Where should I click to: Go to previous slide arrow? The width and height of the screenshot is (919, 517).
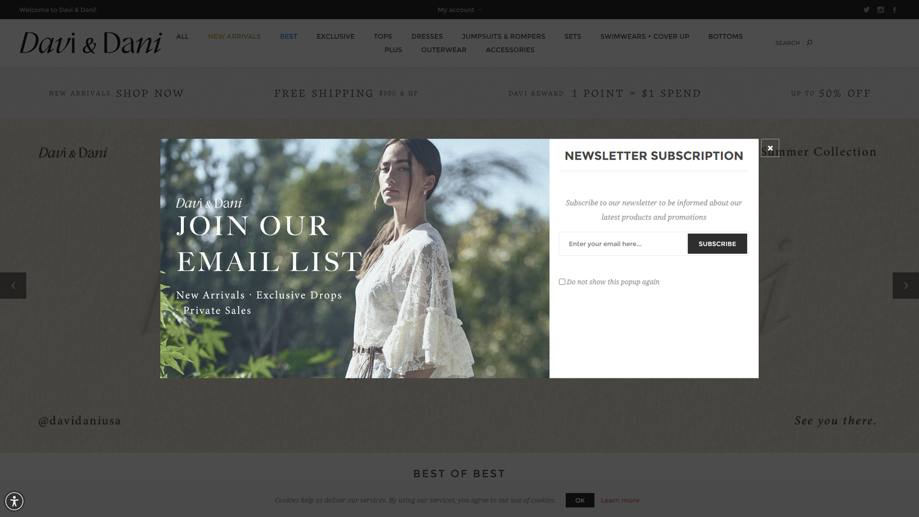pyautogui.click(x=13, y=285)
